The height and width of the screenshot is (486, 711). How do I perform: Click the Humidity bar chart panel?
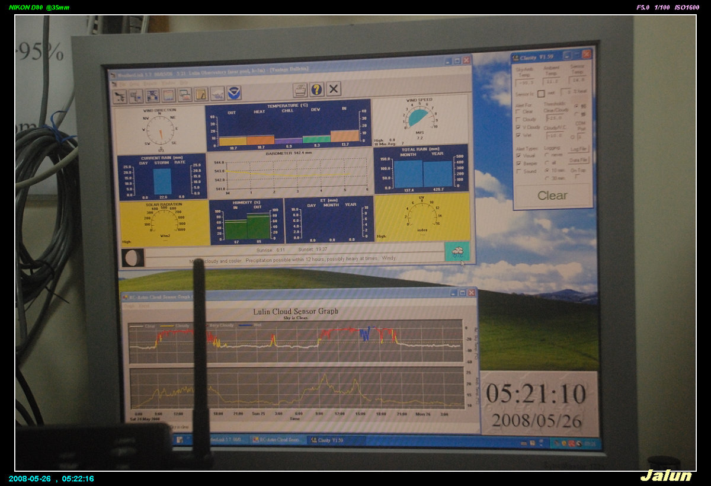coord(246,221)
